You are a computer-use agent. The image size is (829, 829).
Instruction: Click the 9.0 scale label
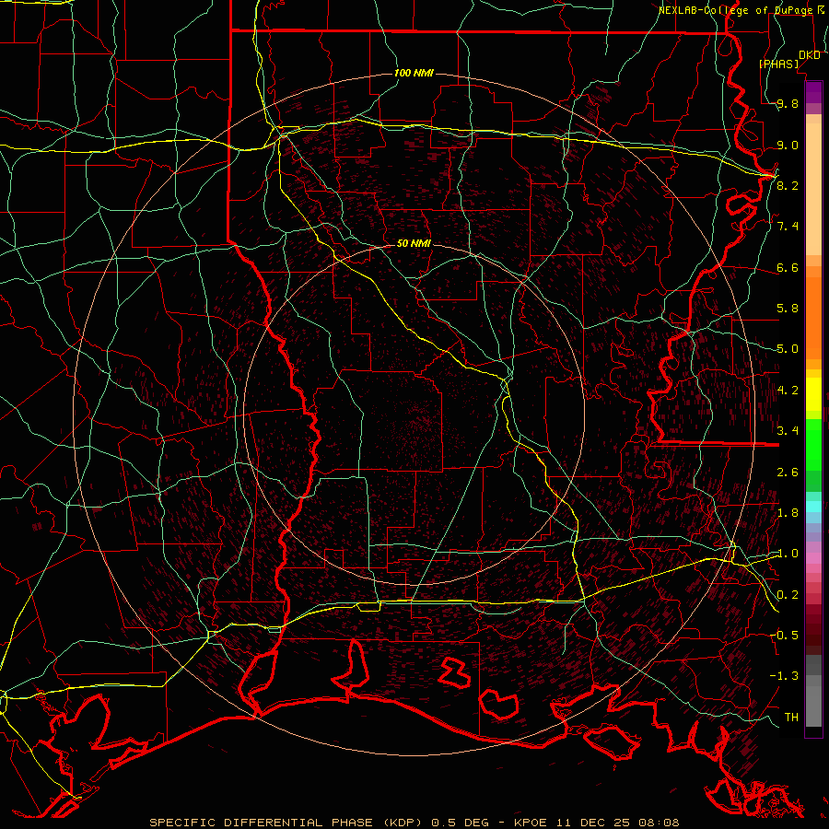coord(788,145)
